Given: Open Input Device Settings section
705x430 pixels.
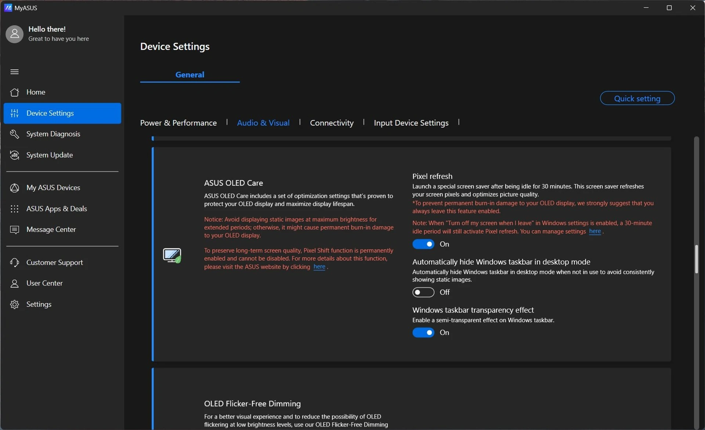Looking at the screenshot, I should pyautogui.click(x=411, y=123).
